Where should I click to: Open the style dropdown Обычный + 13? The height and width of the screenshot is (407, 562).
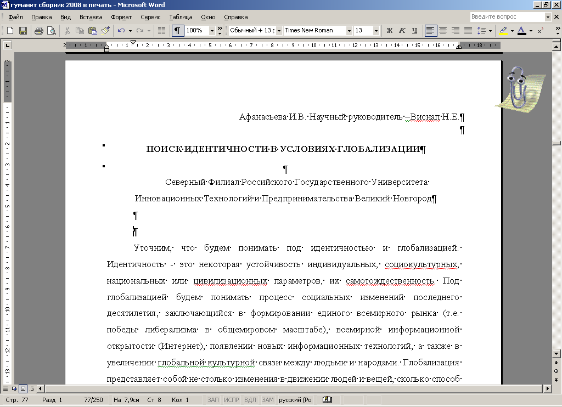[x=279, y=31]
